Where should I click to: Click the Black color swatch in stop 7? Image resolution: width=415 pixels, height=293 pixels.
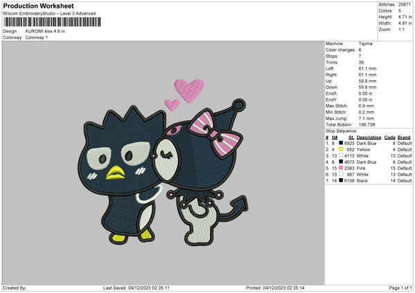(x=341, y=180)
